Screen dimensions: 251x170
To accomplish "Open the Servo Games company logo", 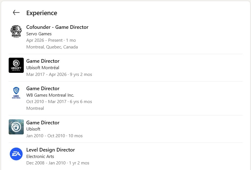I will [16, 31].
